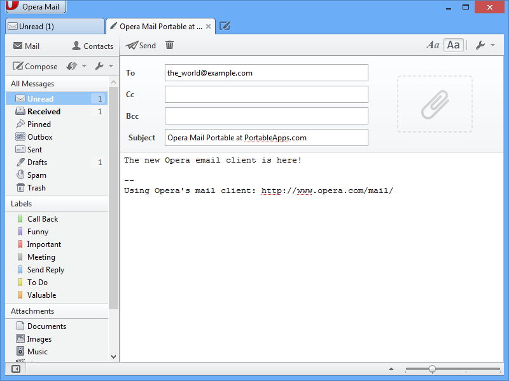Click the Bcc field
The image size is (509, 381).
pos(266,116)
